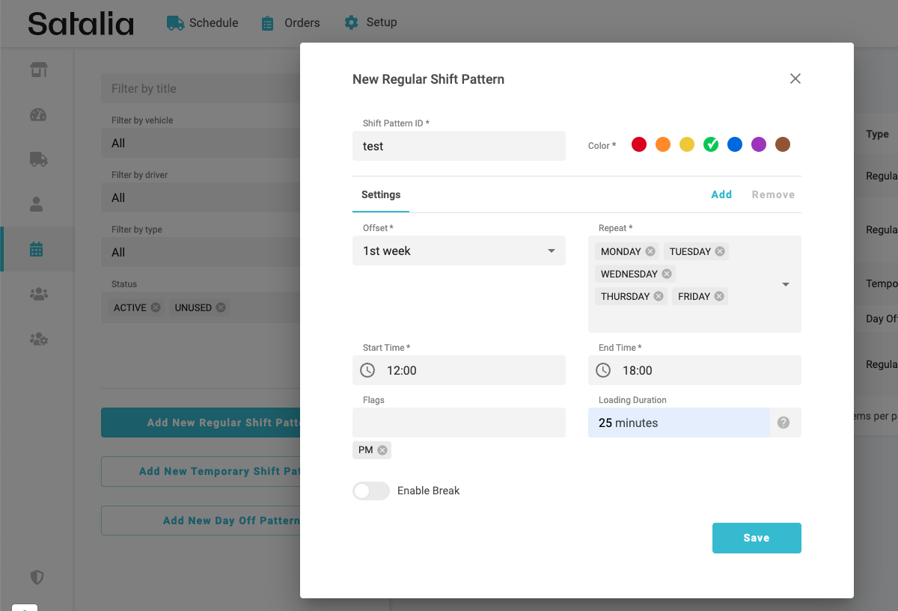Switch to the Settings tab
898x611 pixels.
[381, 194]
